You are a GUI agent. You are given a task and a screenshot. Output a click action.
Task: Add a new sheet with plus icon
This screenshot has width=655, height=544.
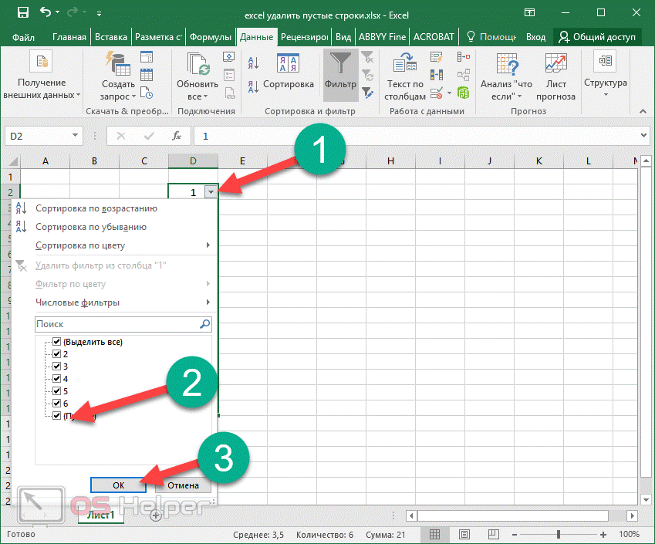(x=156, y=515)
